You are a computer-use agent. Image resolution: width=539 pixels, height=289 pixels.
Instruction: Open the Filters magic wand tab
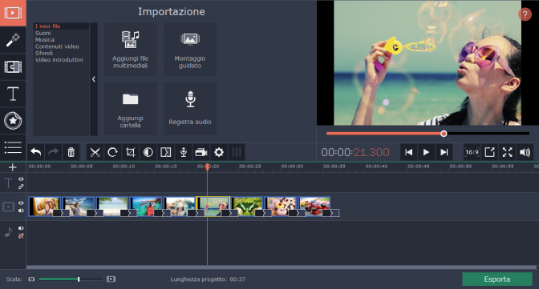[13, 40]
